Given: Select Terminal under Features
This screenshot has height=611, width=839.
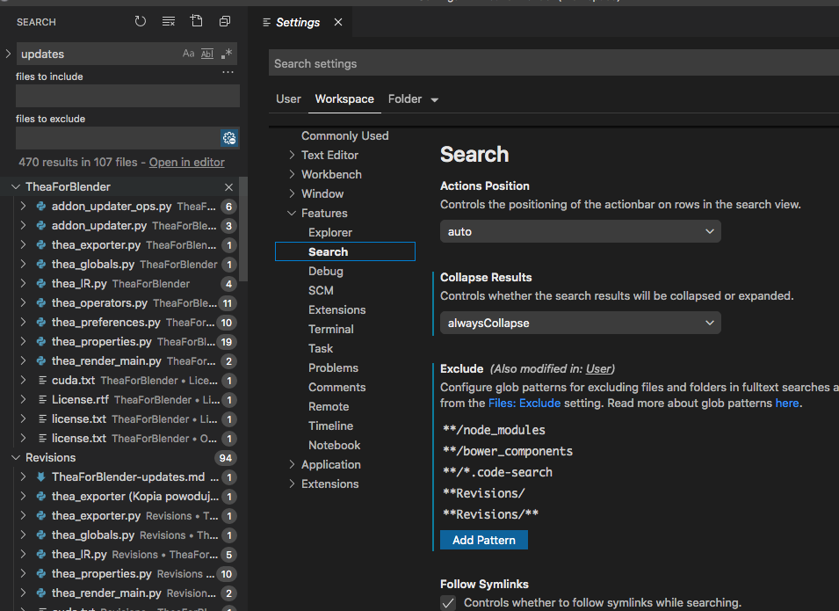Looking at the screenshot, I should (330, 329).
